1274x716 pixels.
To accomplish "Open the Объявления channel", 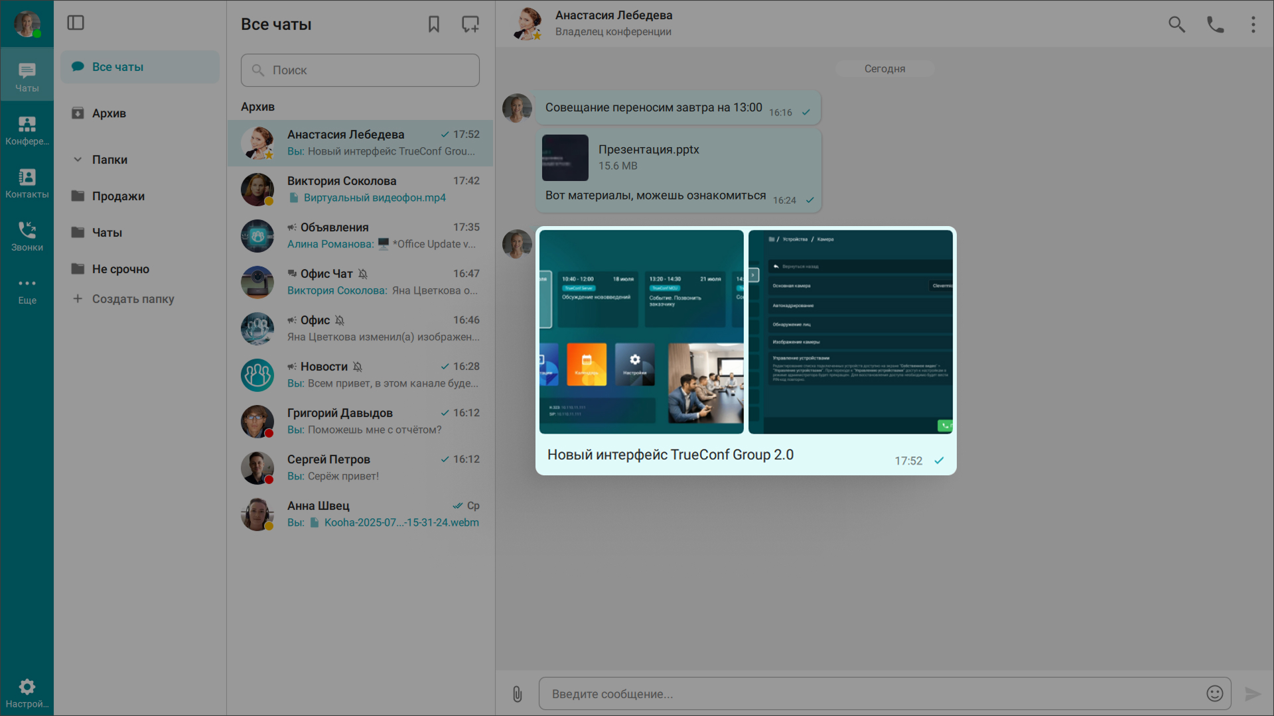I will [360, 236].
